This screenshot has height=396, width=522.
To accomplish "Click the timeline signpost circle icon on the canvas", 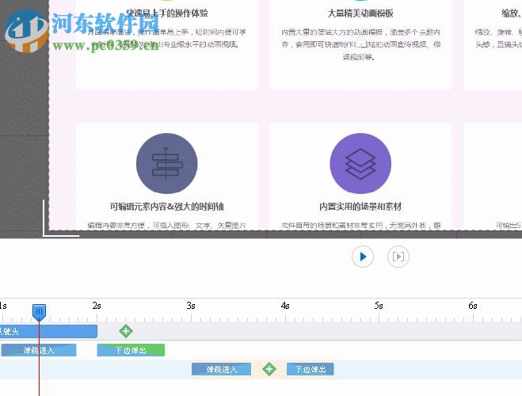I will [166, 163].
